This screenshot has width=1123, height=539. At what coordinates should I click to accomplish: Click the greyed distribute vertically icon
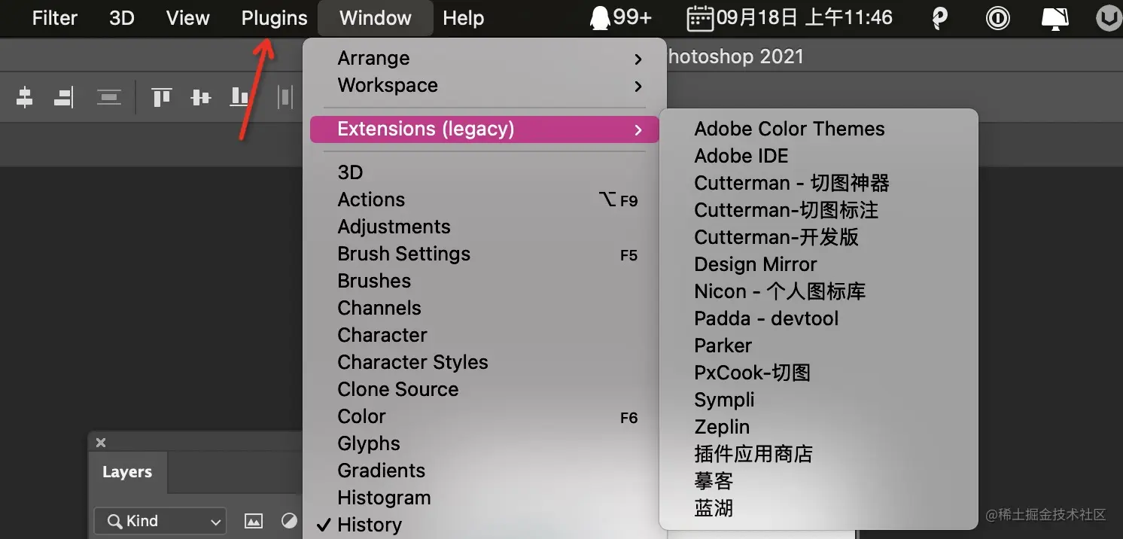[x=109, y=97]
